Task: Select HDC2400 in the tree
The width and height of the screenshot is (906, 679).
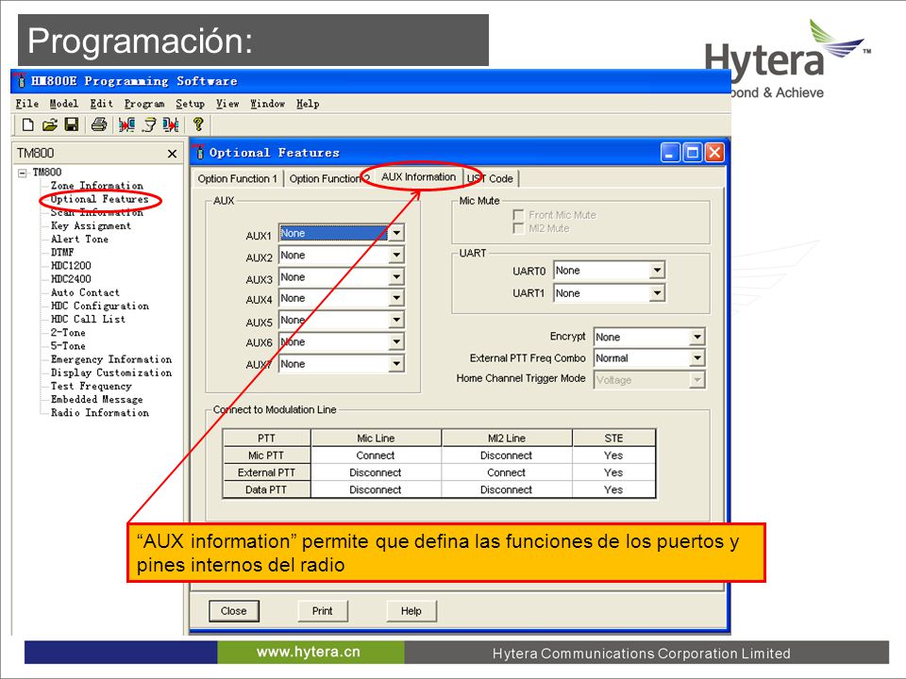Action: (71, 279)
